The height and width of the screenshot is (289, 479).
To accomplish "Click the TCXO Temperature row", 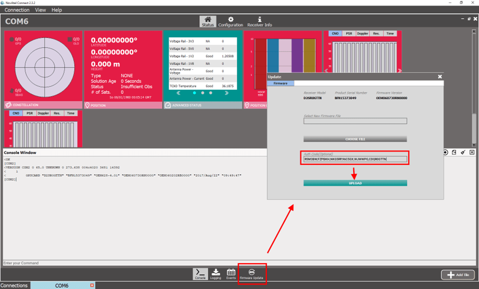I will click(203, 86).
